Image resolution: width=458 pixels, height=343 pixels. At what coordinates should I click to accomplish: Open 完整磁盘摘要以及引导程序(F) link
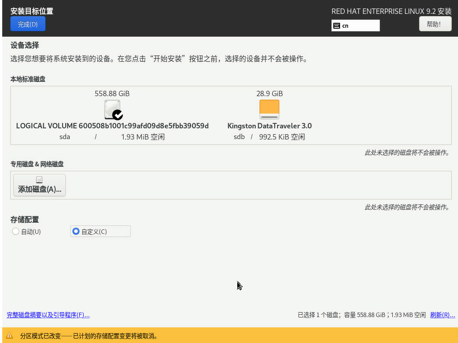click(x=48, y=315)
